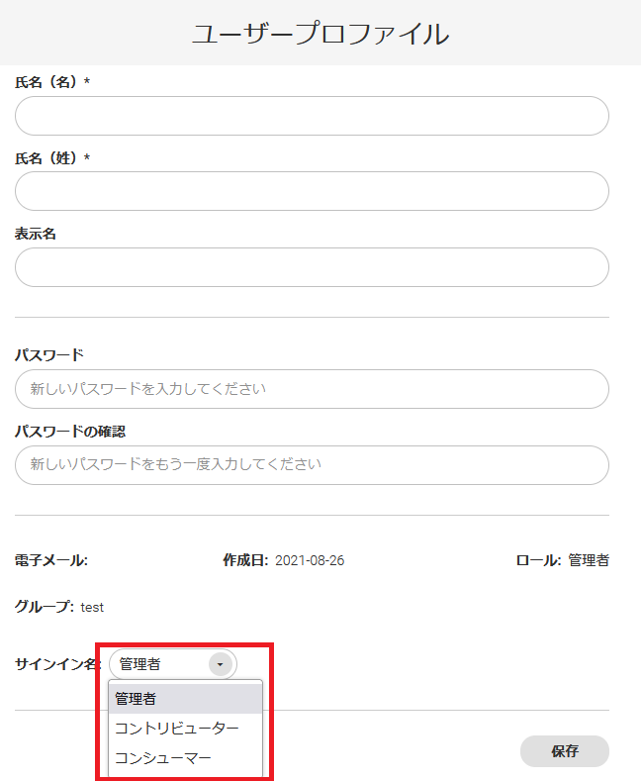
Task: Click the 氏名（名）* field label
Action: tap(52, 81)
